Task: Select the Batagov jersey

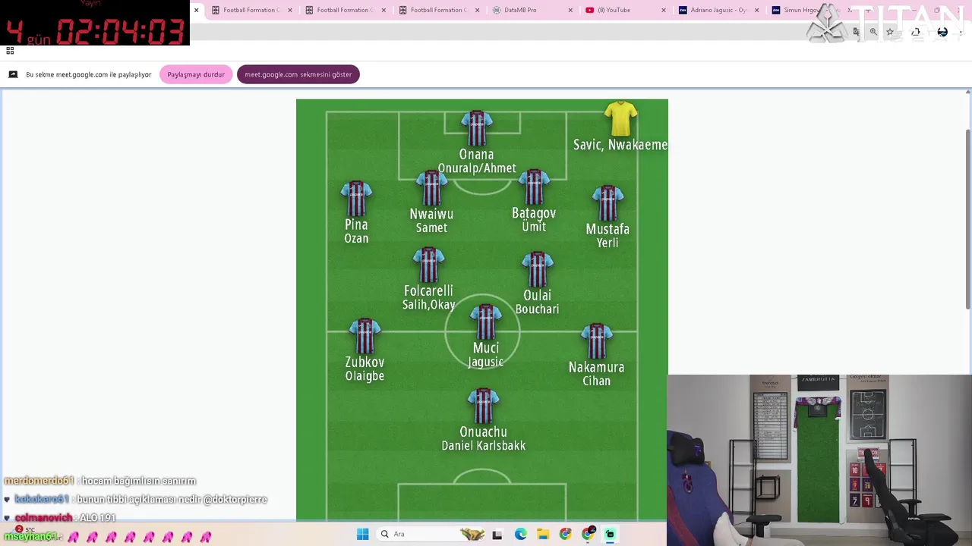Action: click(534, 187)
